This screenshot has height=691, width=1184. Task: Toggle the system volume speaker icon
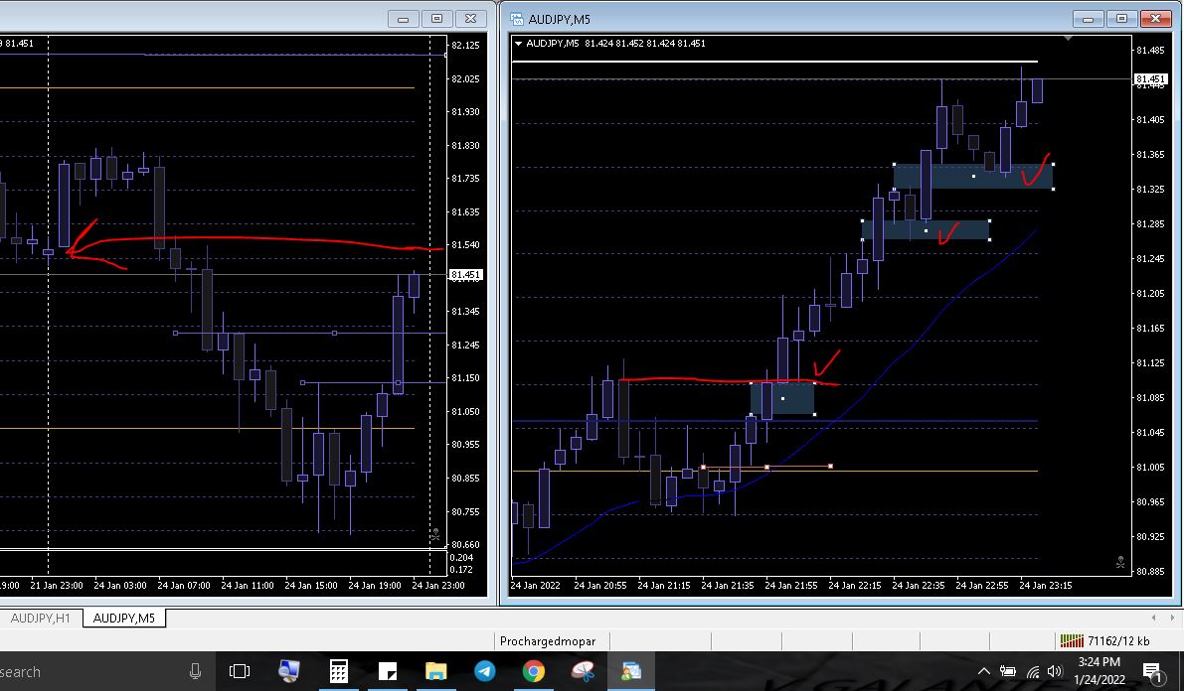tap(1055, 671)
